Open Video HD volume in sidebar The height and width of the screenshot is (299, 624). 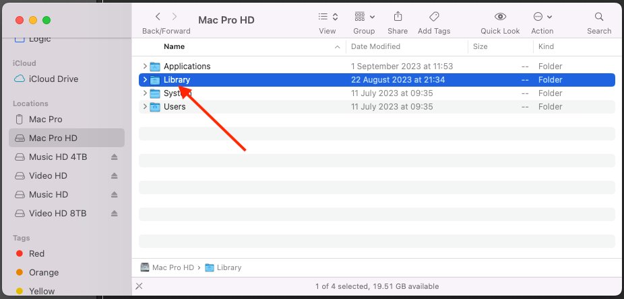pos(48,175)
